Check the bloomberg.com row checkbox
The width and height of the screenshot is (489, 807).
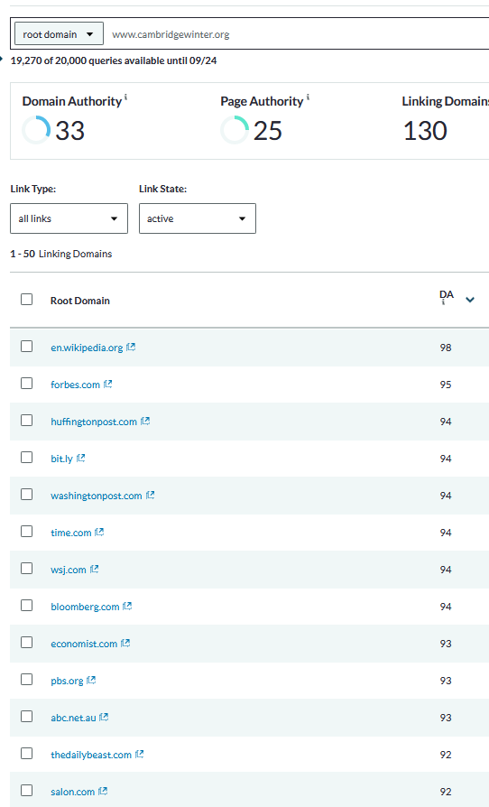tap(27, 605)
